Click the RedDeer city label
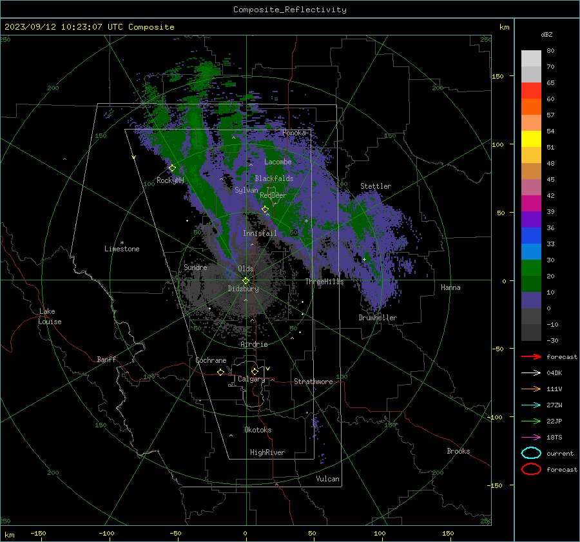Image resolution: width=580 pixels, height=542 pixels. 273,195
